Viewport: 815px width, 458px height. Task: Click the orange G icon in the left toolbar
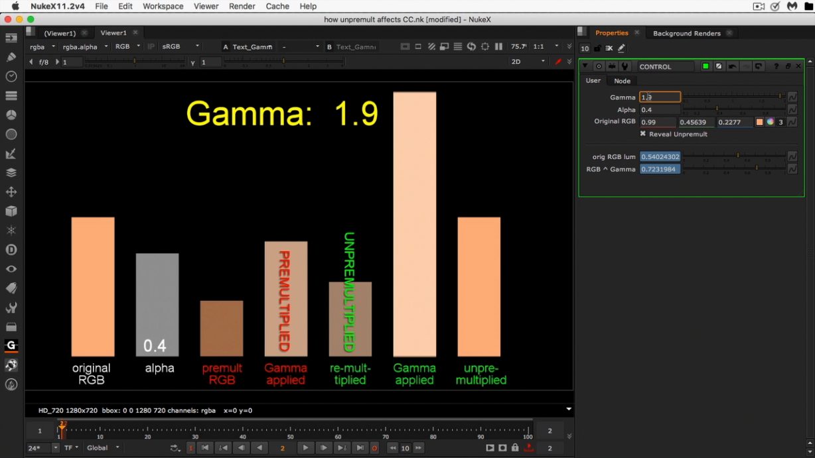click(x=11, y=345)
